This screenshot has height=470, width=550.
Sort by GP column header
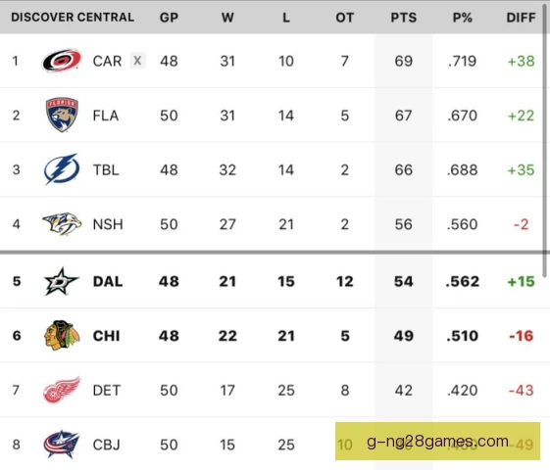(x=169, y=18)
